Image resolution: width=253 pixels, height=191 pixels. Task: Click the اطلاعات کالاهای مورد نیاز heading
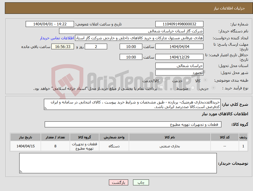click(225, 114)
